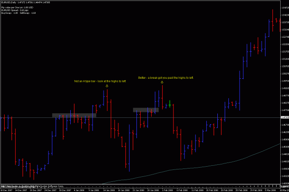Click the BuySwap / SellSwap info line
289x192 pixels.
tap(18, 13)
